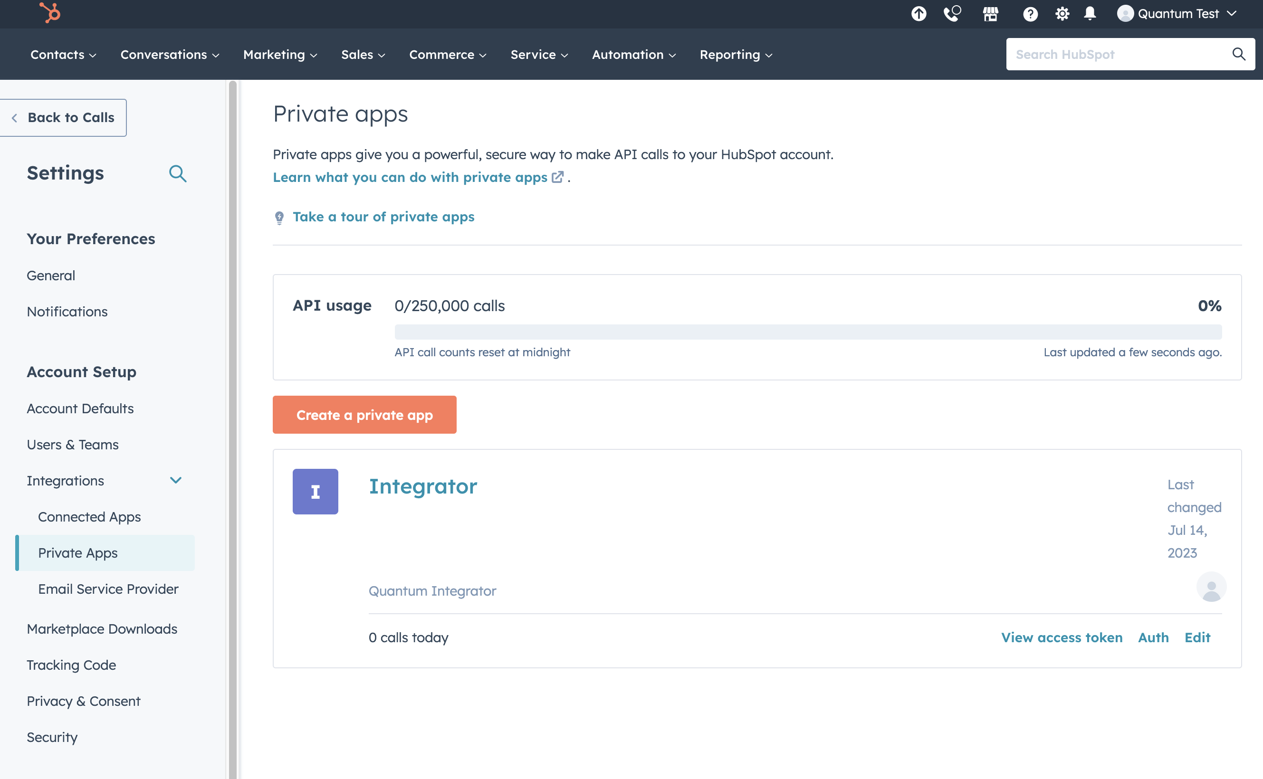Click View access token link
Viewport: 1263px width, 779px height.
click(1062, 637)
